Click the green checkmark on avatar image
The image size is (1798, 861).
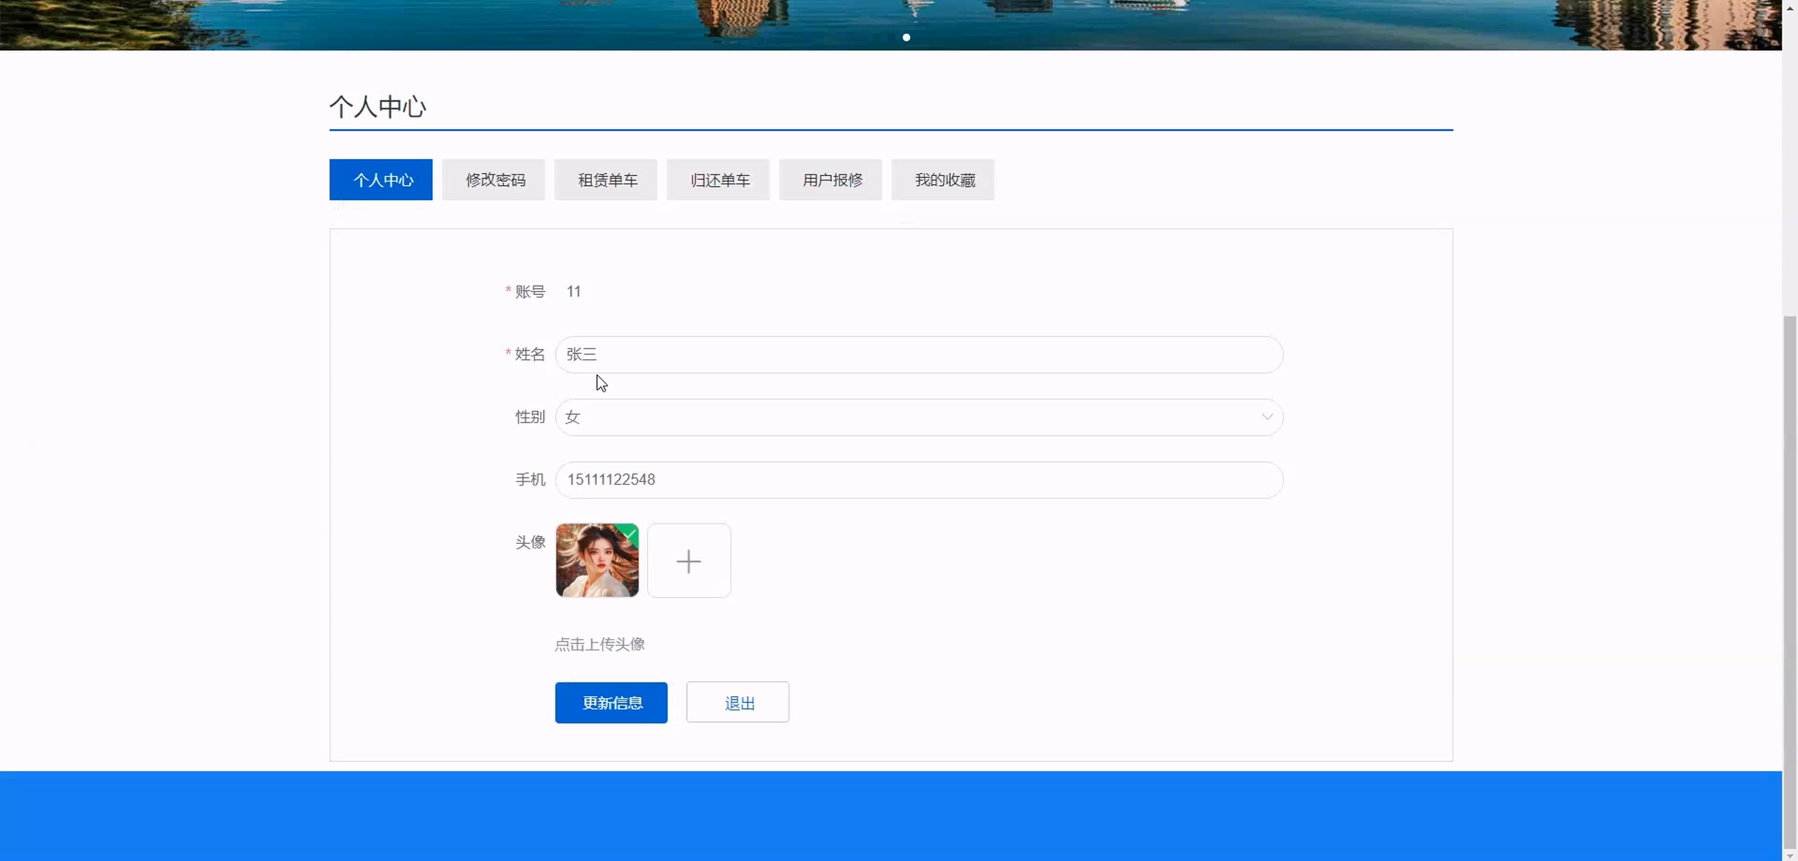pos(630,534)
